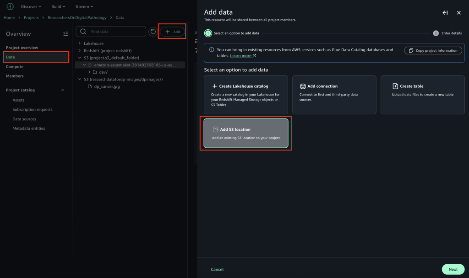Collapse S3 (researchdatafordp-images/dpimages/) node
The height and width of the screenshot is (278, 469).
pyautogui.click(x=80, y=80)
